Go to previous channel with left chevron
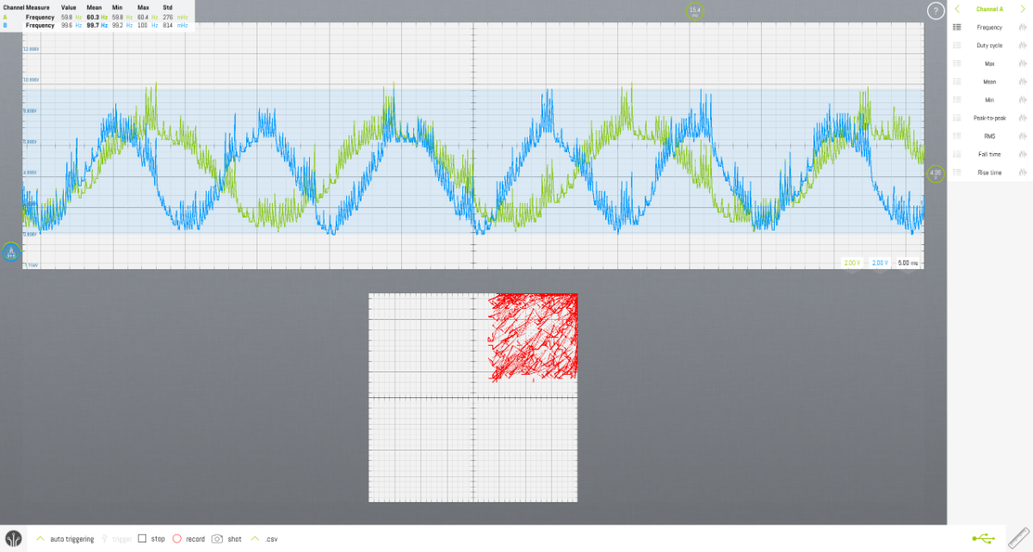Image resolution: width=1033 pixels, height=552 pixels. [956, 9]
